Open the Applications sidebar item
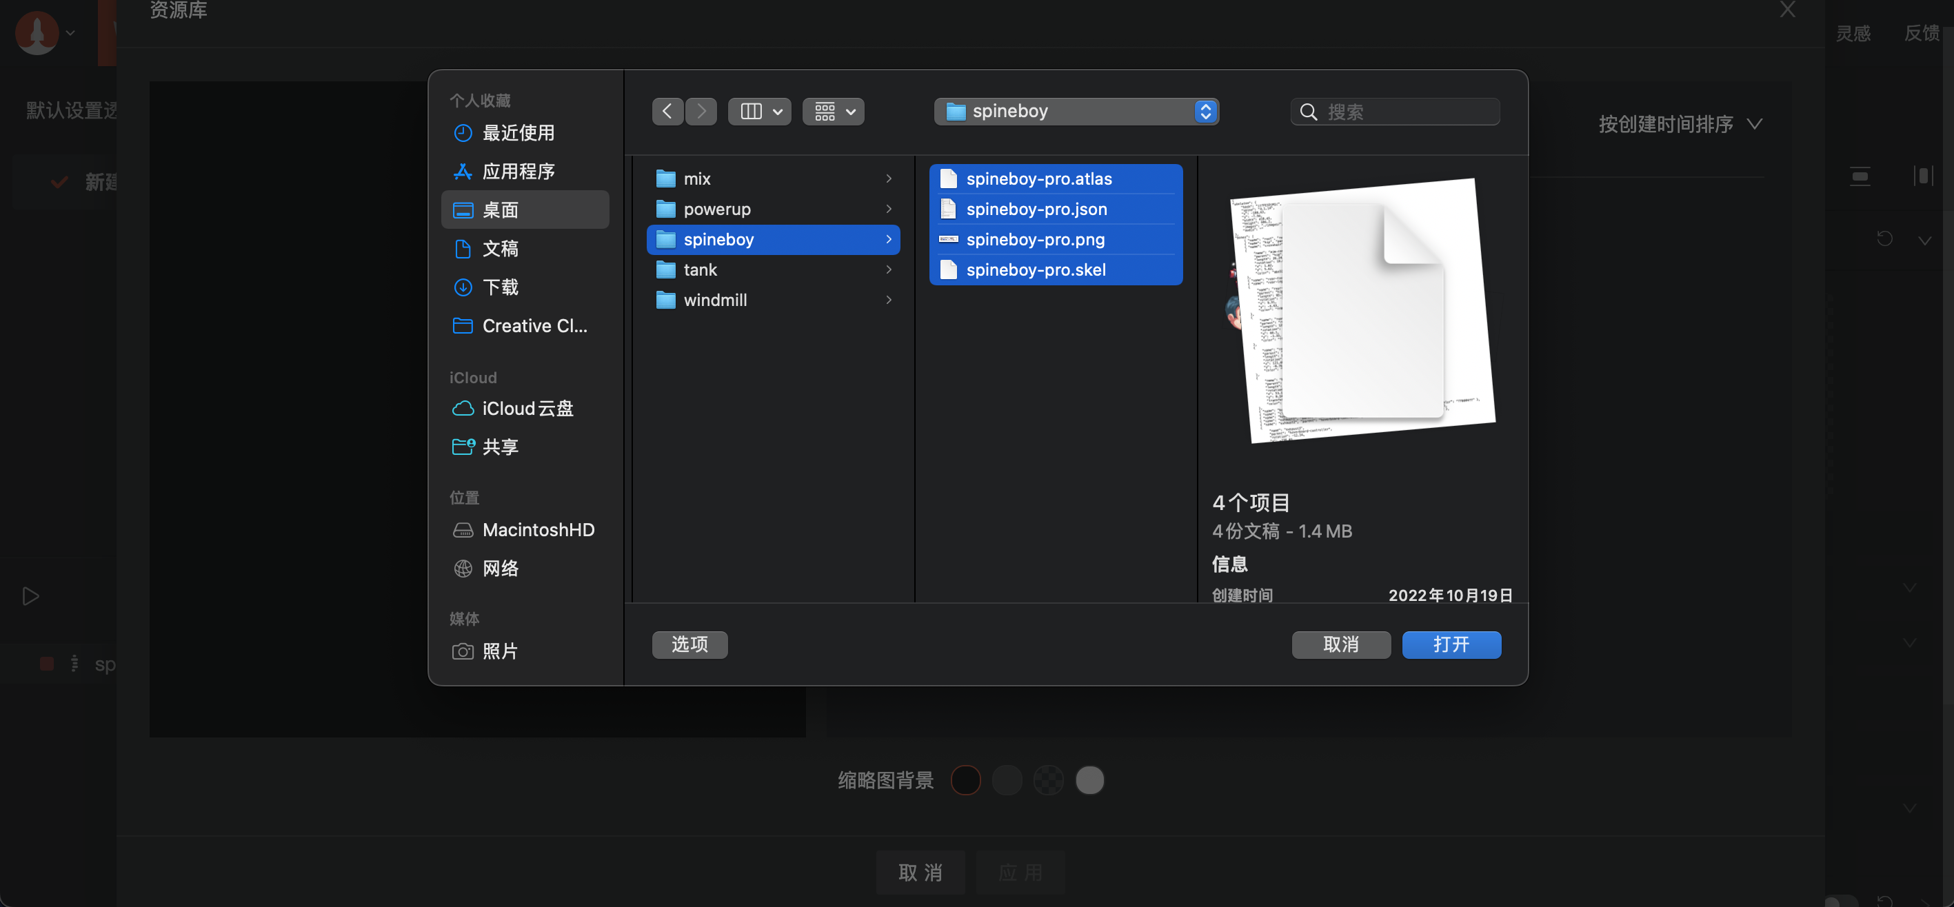This screenshot has width=1954, height=907. (x=518, y=172)
